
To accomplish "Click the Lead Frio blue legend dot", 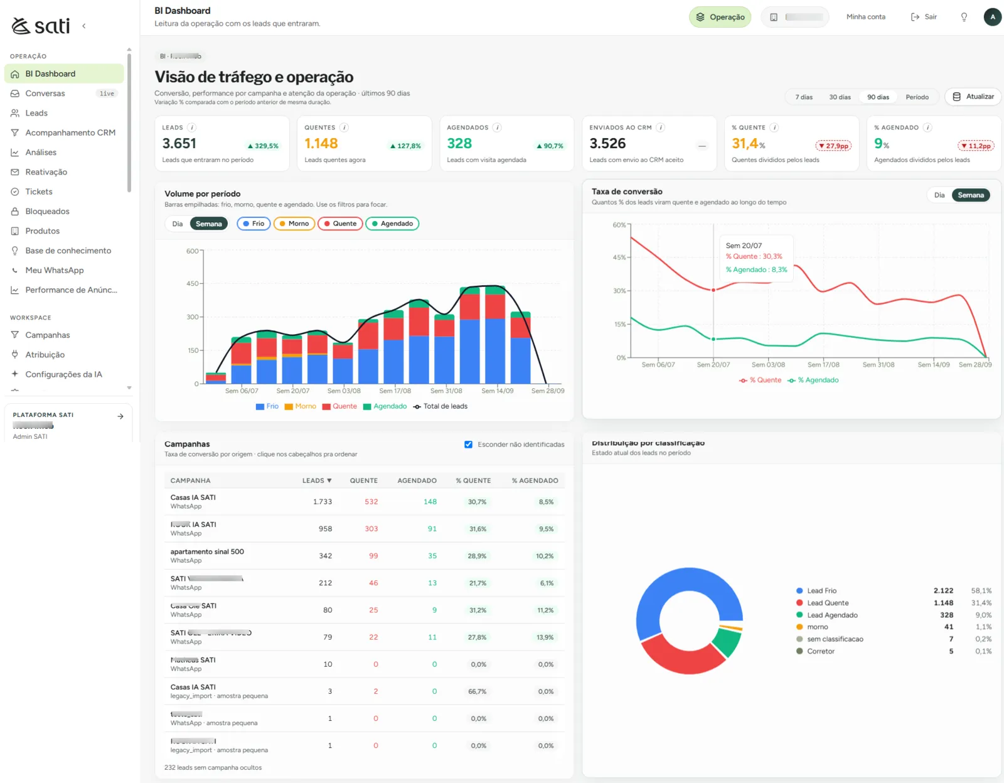I will [x=799, y=591].
